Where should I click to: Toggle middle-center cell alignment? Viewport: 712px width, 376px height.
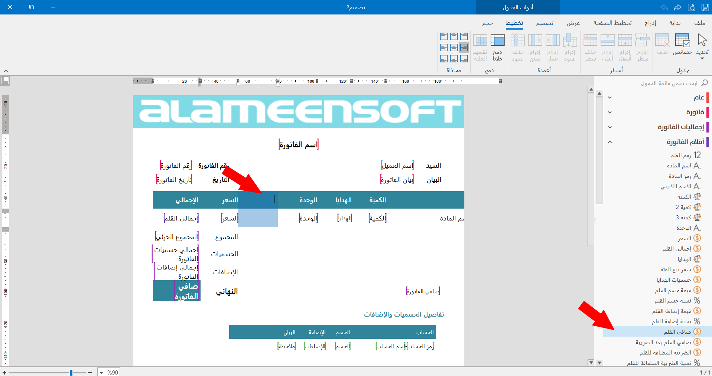[454, 48]
